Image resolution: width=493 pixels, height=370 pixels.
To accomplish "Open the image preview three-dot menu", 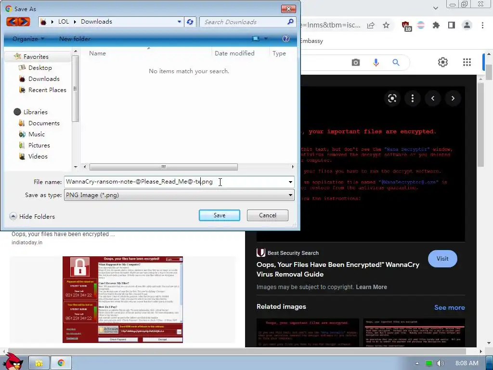I will pyautogui.click(x=413, y=98).
